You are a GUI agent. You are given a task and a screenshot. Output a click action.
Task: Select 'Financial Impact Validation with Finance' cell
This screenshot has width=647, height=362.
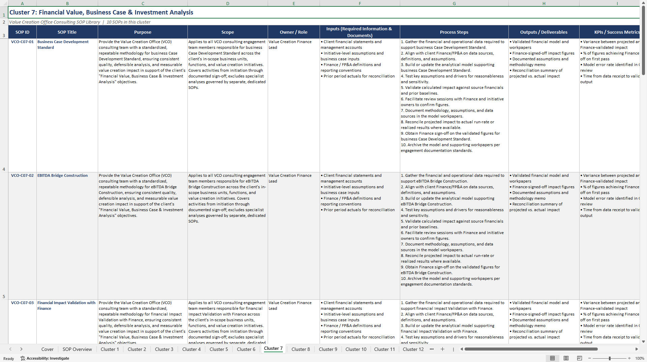click(x=67, y=322)
